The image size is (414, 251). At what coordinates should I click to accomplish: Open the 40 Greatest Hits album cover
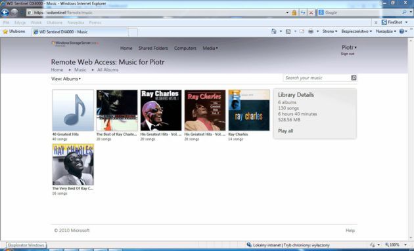[x=73, y=110]
